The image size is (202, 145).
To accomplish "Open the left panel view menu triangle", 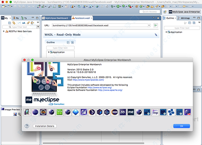I will 38,22.
